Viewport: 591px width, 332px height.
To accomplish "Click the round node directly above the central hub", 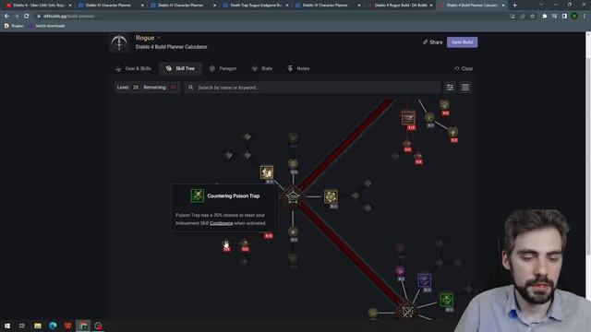I will tap(293, 164).
